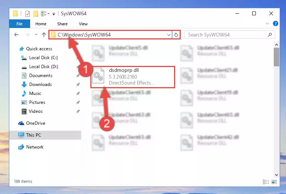This screenshot has width=286, height=194.
Task: Maximize the SysWOW64 window
Action: pyautogui.click(x=254, y=13)
